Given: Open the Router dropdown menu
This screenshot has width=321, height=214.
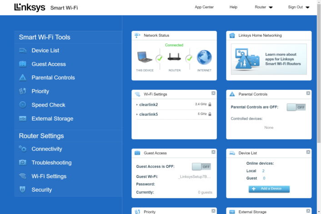Looking at the screenshot, I should [x=264, y=7].
